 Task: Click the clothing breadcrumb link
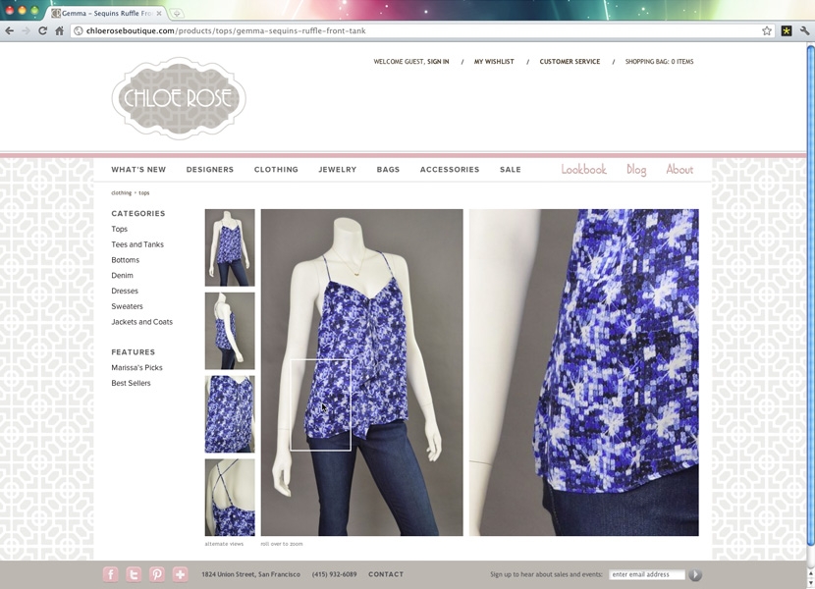click(121, 192)
